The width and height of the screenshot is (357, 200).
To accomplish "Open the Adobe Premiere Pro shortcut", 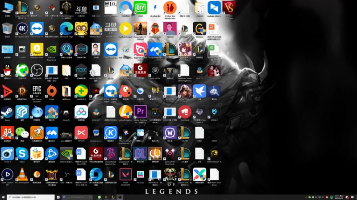I will 140,114.
